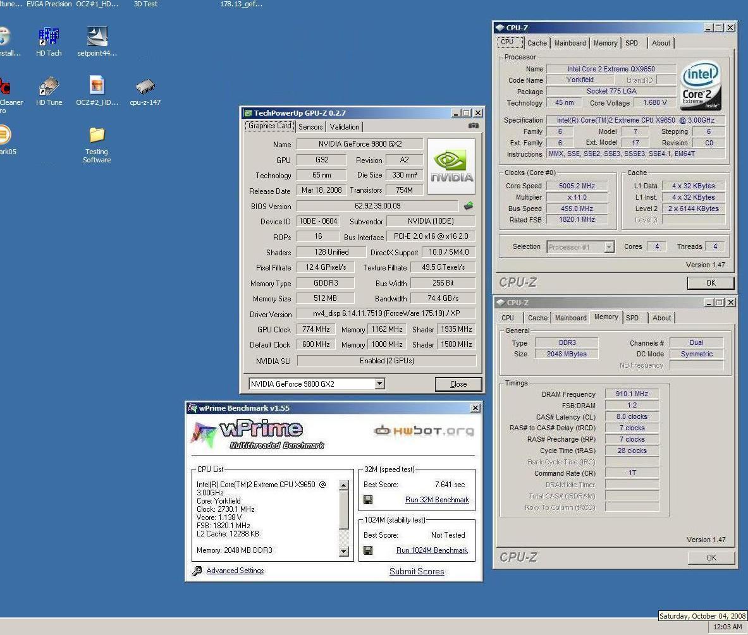Click OK in the top CPU-Z window
Viewport: 748px width, 635px height.
pyautogui.click(x=711, y=282)
